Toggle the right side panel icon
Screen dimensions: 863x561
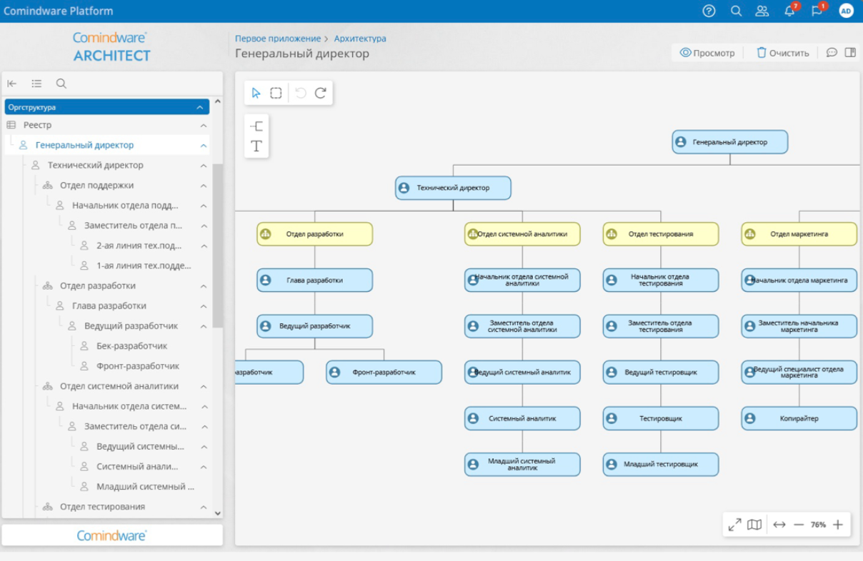[850, 52]
